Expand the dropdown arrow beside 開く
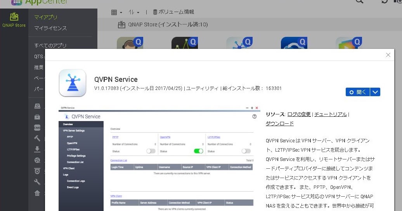 coord(375,92)
